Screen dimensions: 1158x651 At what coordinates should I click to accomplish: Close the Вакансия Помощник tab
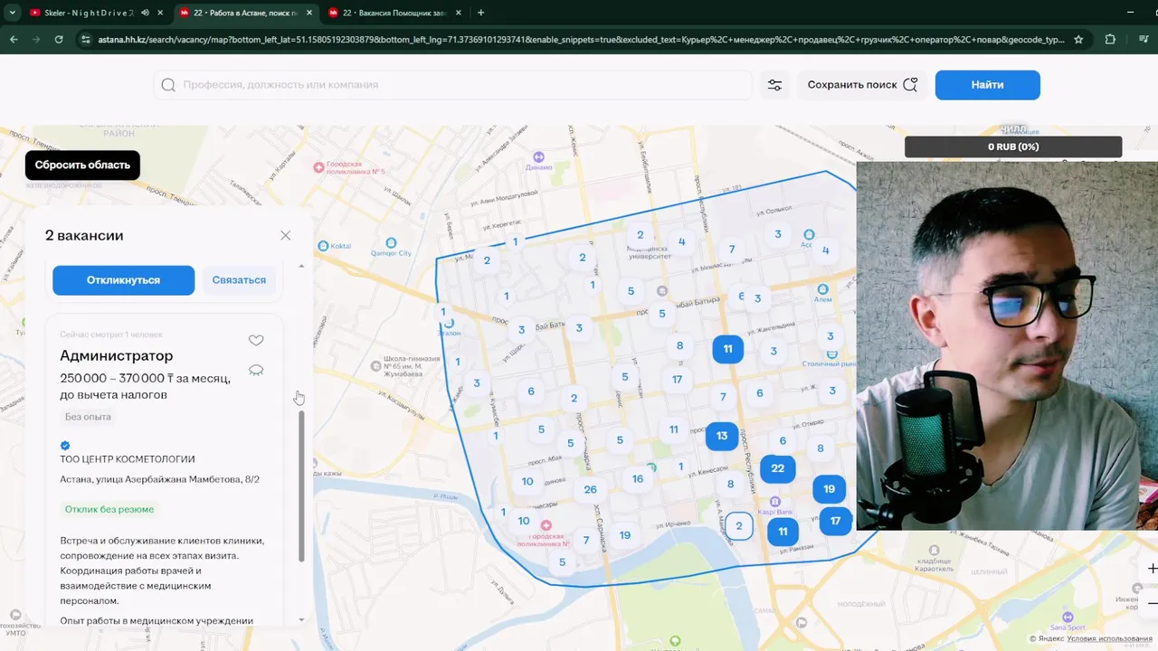[457, 13]
